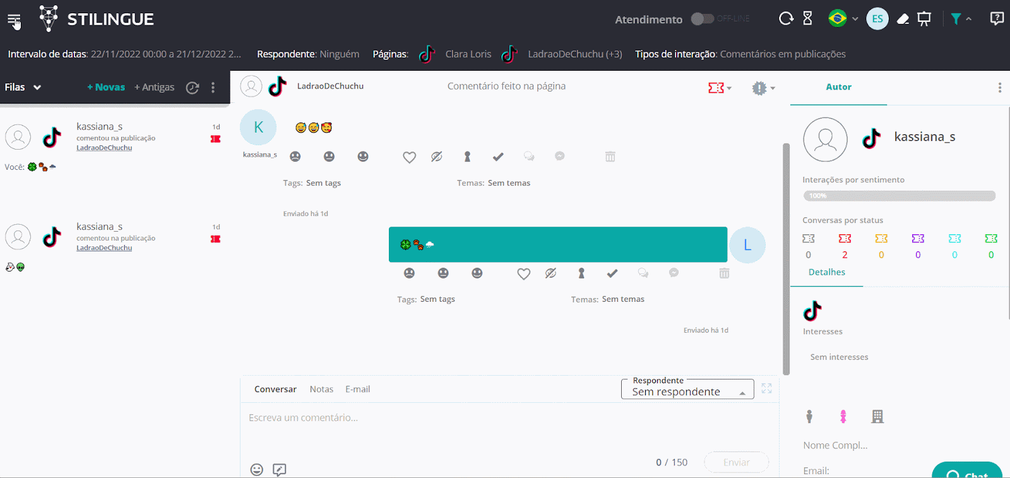Open the first LadraoDeChuchu link in queue
1010x478 pixels.
click(104, 148)
